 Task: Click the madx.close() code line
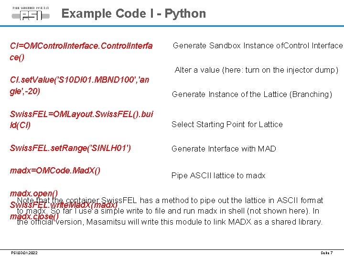34,216
